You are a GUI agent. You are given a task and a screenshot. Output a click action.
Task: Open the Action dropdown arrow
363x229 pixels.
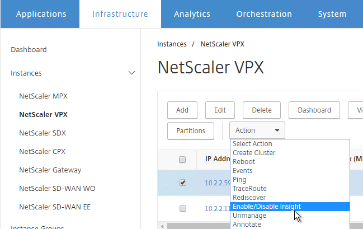pos(277,130)
